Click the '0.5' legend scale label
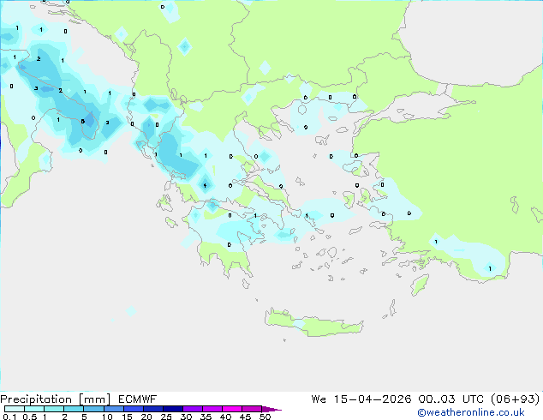543x420 pixels. (30, 417)
